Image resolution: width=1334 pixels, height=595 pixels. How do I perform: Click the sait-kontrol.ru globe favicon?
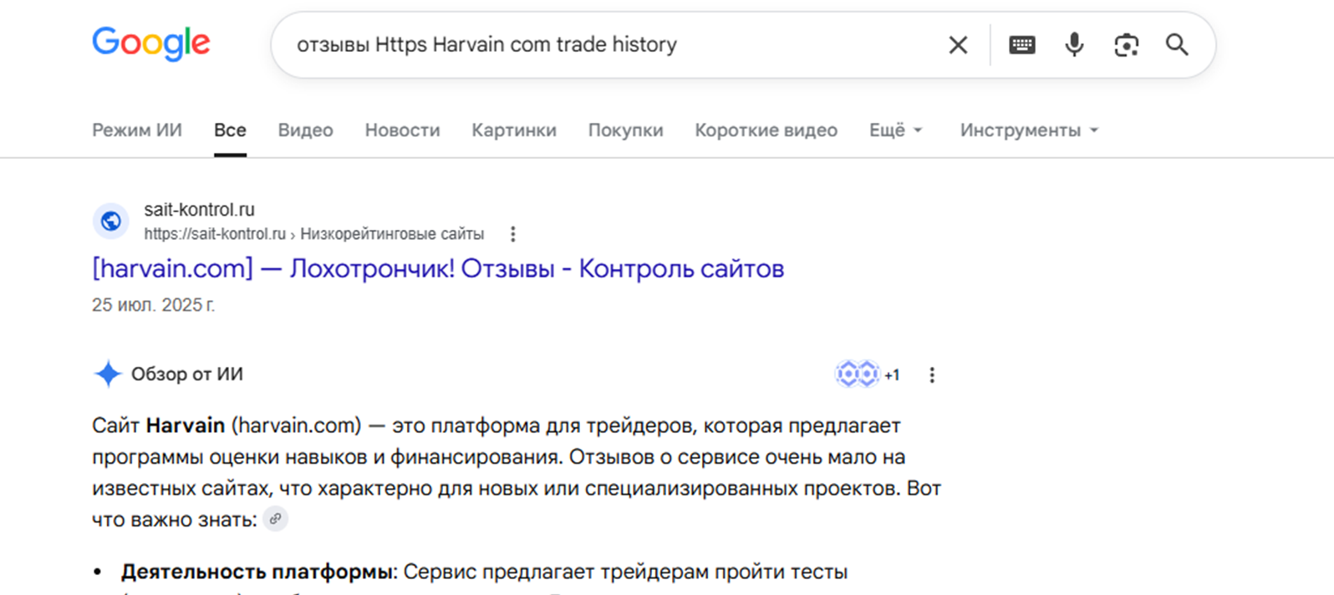[x=110, y=221]
